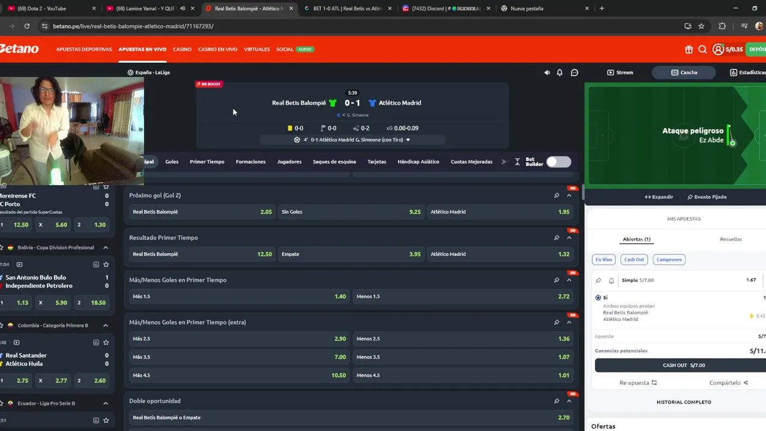The height and width of the screenshot is (431, 766).
Task: Pin the Doble oportunidad market
Action: click(557, 401)
